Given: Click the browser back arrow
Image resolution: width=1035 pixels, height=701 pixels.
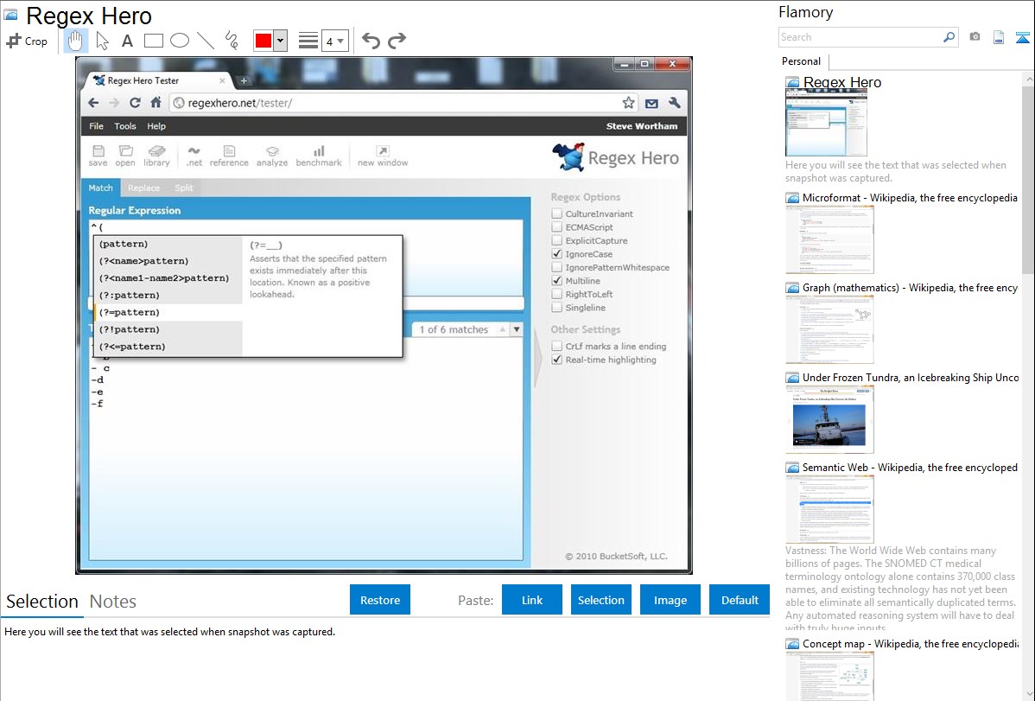Looking at the screenshot, I should 93,103.
